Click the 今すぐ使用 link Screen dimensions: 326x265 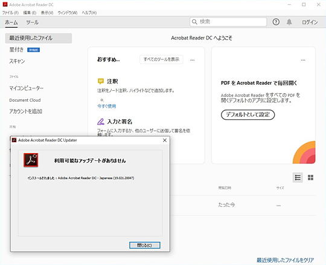pyautogui.click(x=107, y=106)
